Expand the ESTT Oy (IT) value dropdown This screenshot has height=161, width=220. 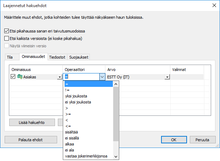[166, 77]
